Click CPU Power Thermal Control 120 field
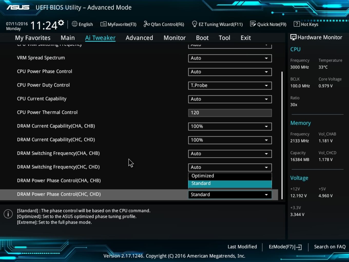This screenshot has width=349, height=262. pyautogui.click(x=230, y=113)
